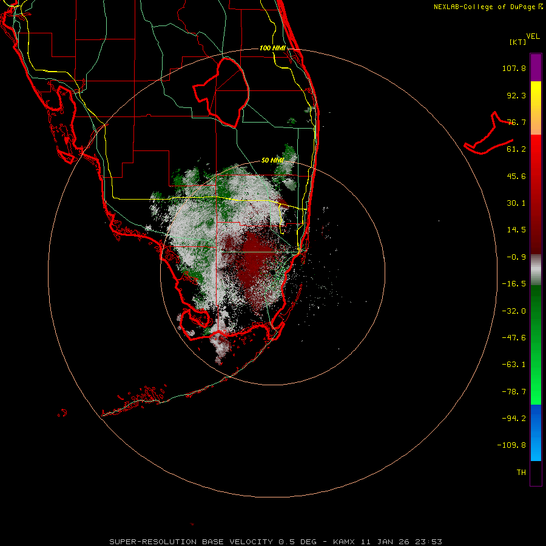Click the 50 NMI range ring label
The image size is (546, 546).
272,160
